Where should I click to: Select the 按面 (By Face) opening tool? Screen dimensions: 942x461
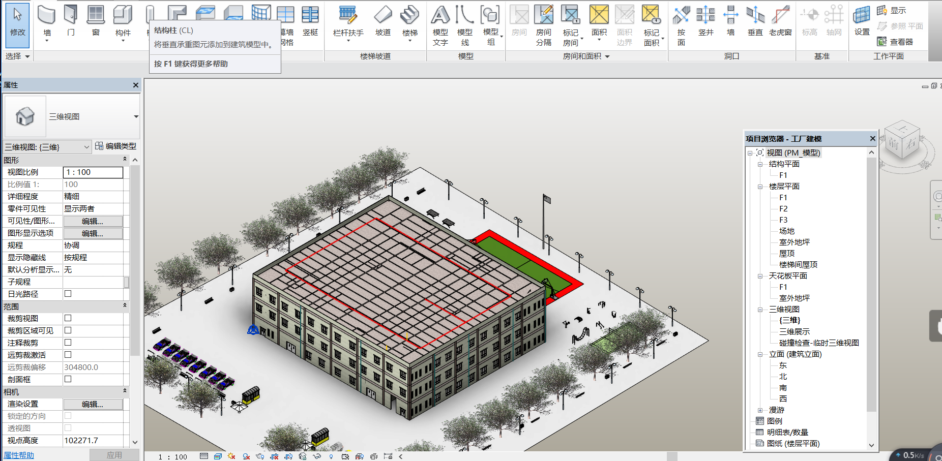[x=682, y=25]
